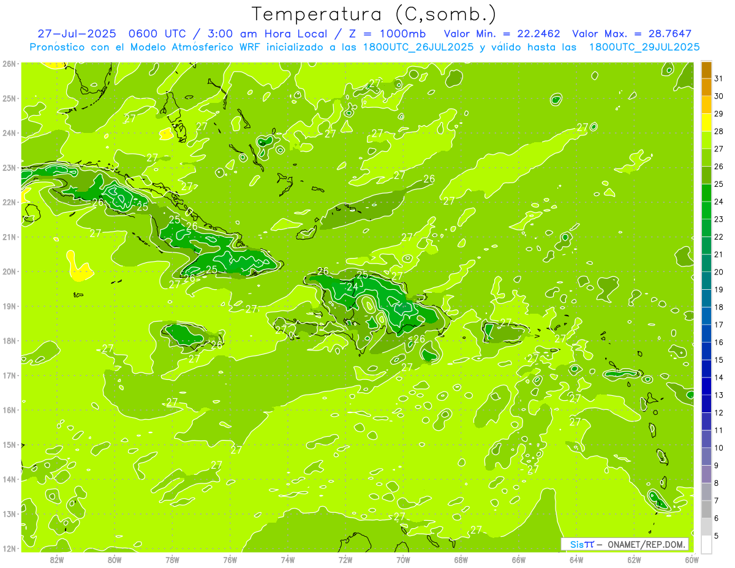Screen dimensions: 735x568
Task: Click the 60W longitude axis label
Action: (692, 559)
